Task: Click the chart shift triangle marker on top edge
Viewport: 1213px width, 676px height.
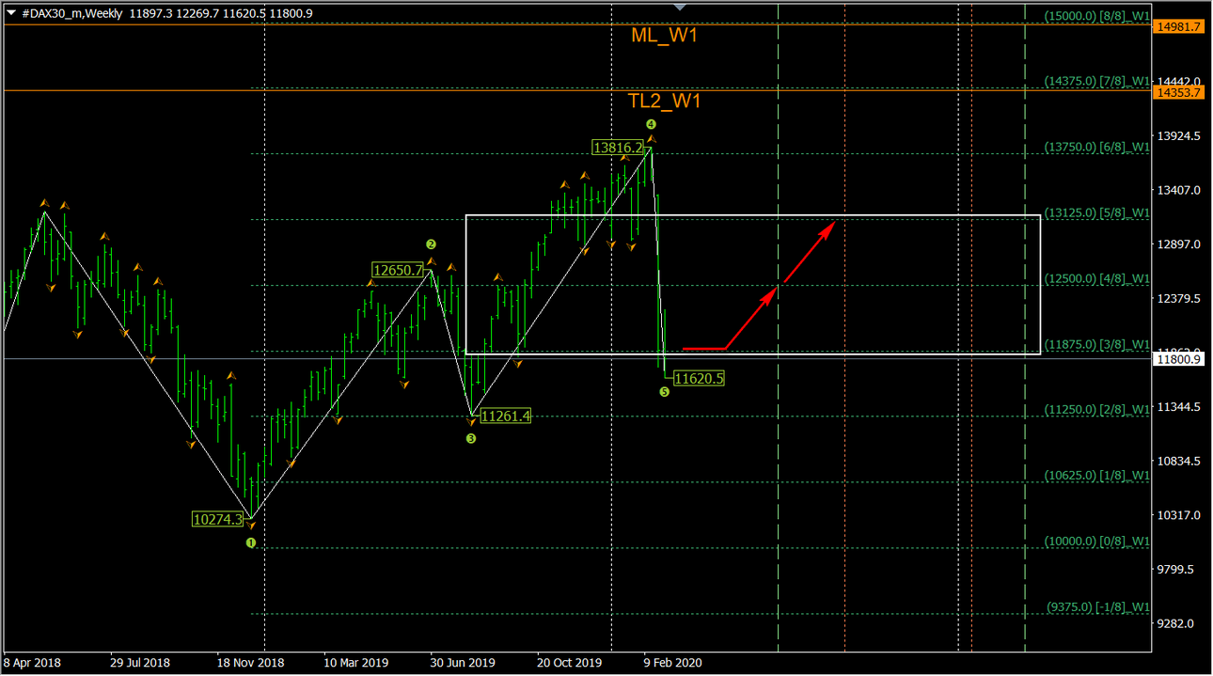Action: 680,8
